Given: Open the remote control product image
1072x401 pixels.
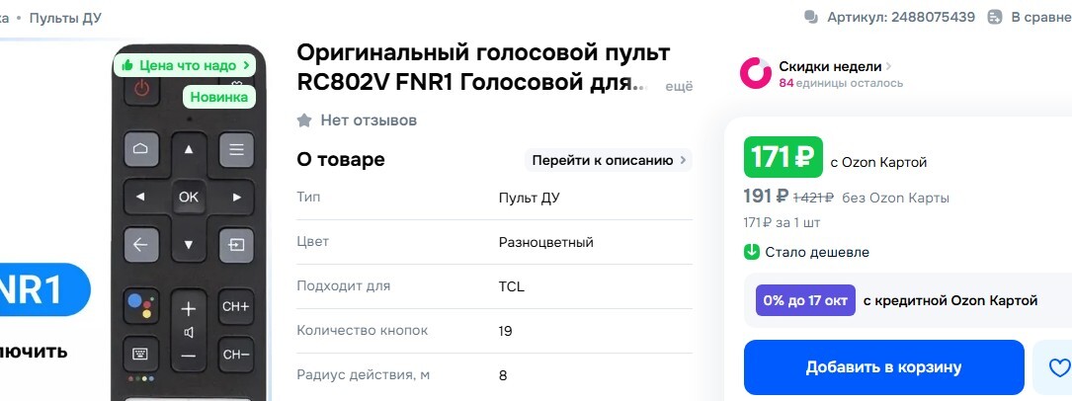Looking at the screenshot, I should click(x=188, y=247).
